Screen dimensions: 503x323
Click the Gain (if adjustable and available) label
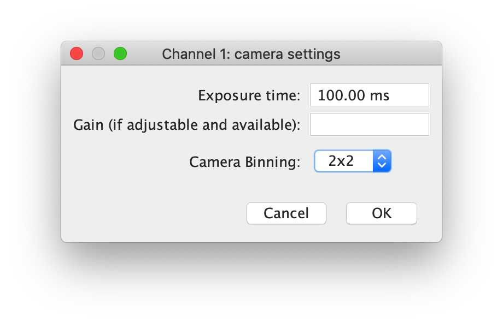[186, 125]
